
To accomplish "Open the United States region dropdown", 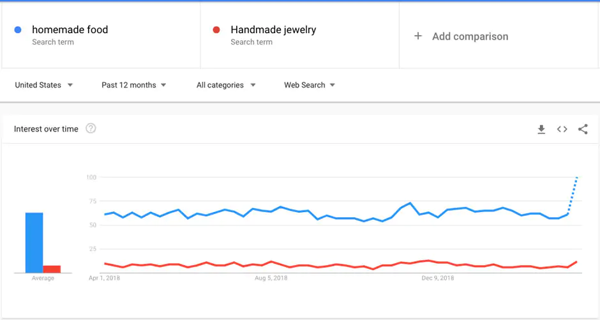I will point(43,85).
